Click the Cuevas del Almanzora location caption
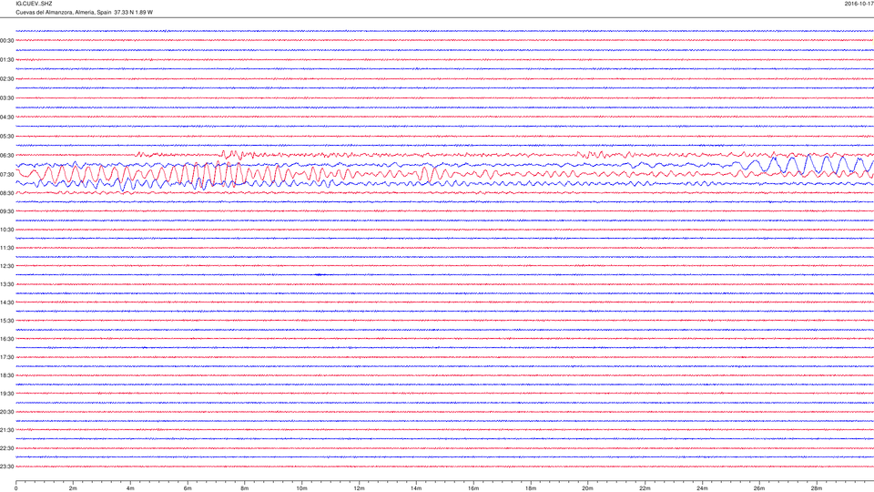This screenshot has width=874, height=492. [x=84, y=12]
